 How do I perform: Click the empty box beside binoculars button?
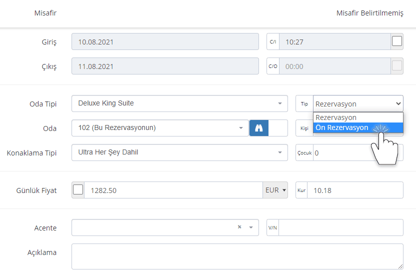coord(278,128)
